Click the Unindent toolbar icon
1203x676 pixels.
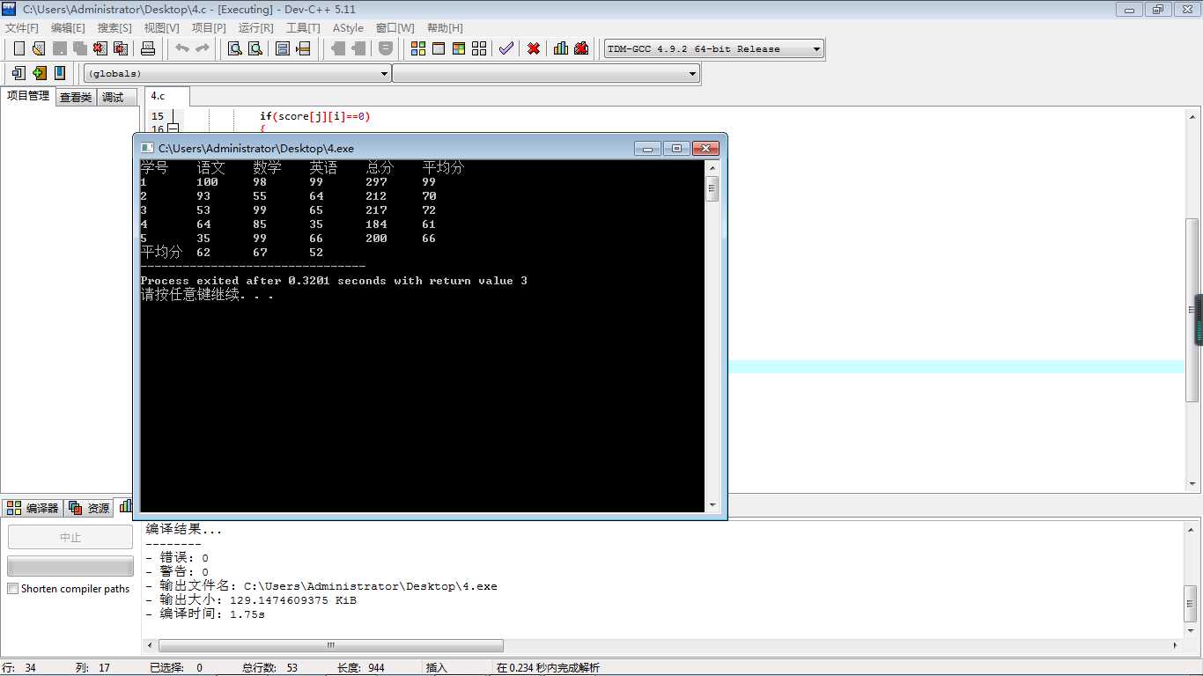click(x=358, y=48)
